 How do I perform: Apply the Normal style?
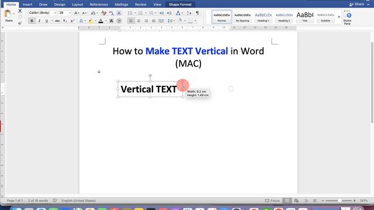point(221,17)
